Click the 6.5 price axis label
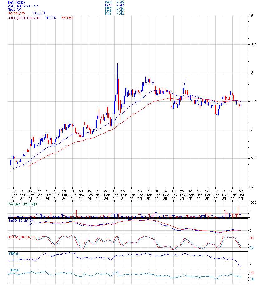Image resolution: width=265 pixels, height=287 pixels. (253, 158)
